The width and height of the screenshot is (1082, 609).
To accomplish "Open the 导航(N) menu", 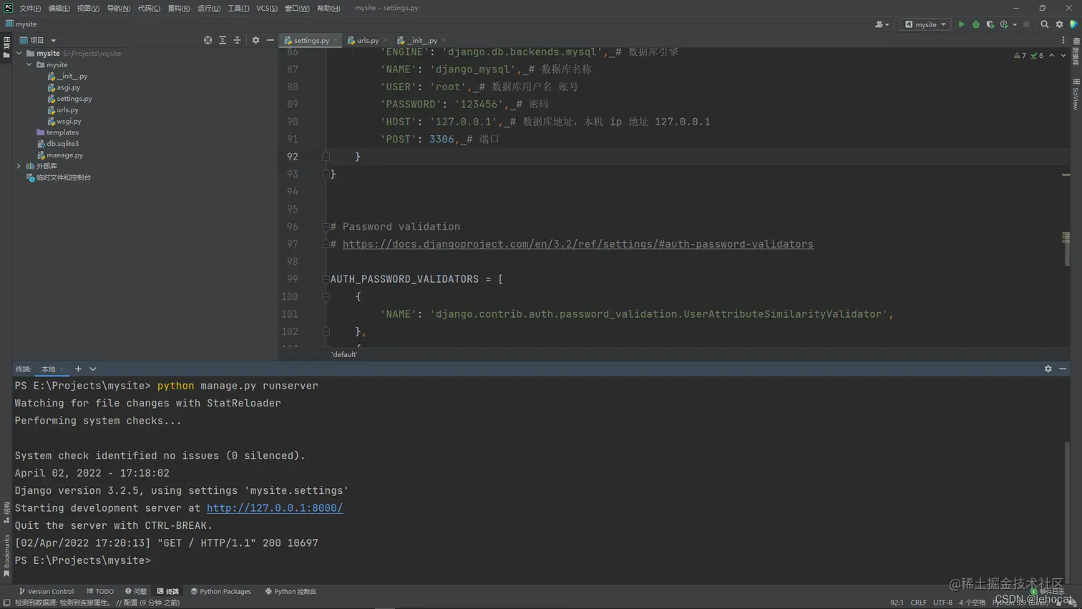I will point(118,8).
